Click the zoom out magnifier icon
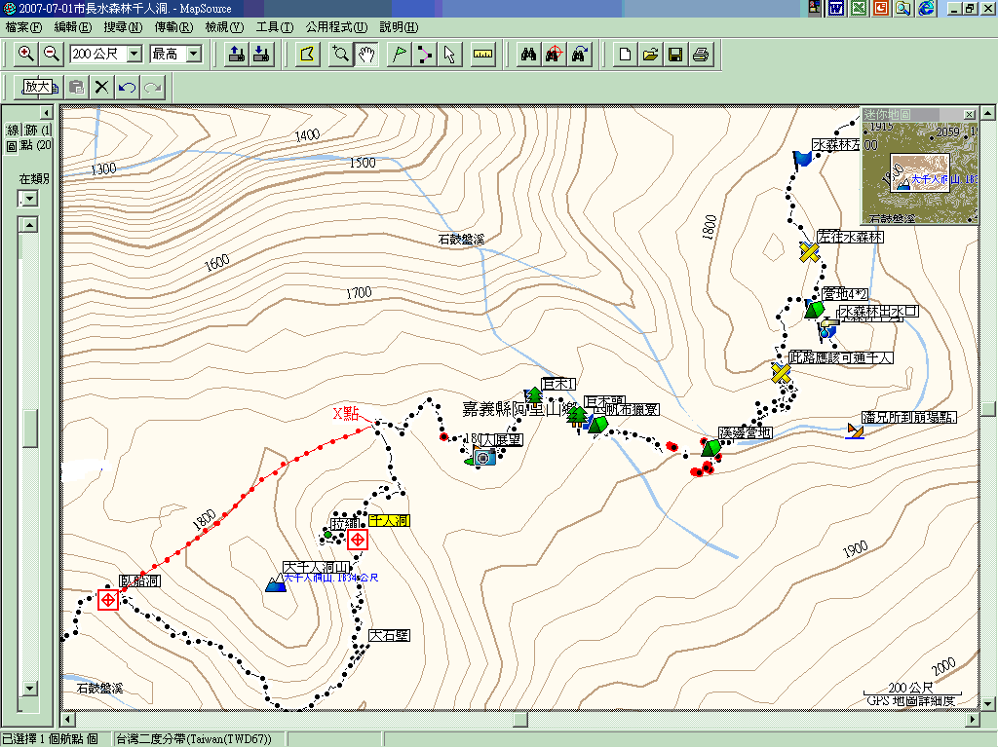Image resolution: width=998 pixels, height=748 pixels. click(x=52, y=55)
